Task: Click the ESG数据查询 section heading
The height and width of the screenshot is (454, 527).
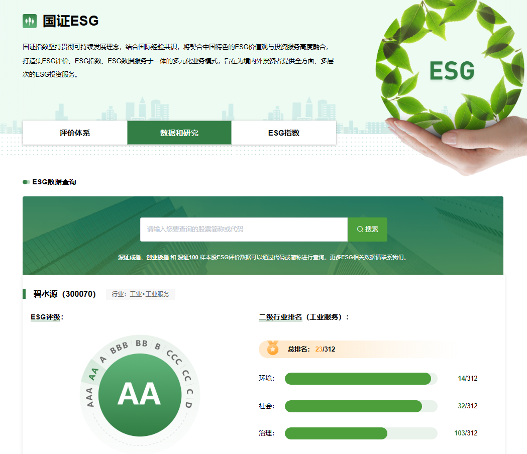Action: click(x=54, y=182)
